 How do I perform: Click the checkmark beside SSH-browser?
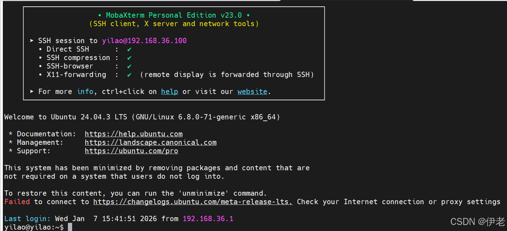pos(129,66)
